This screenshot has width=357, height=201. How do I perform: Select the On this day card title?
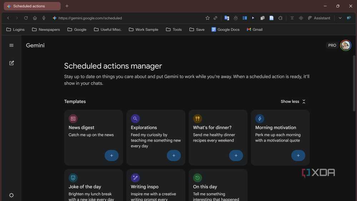point(205,187)
